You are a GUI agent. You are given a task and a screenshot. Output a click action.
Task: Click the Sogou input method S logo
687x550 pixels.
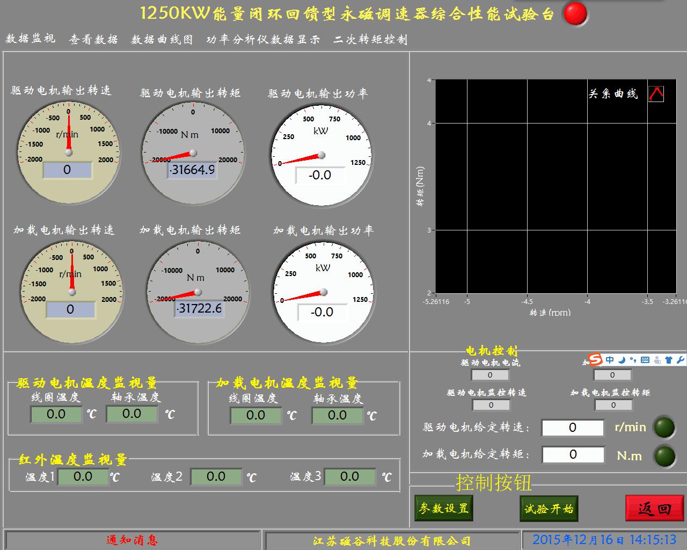pos(595,360)
